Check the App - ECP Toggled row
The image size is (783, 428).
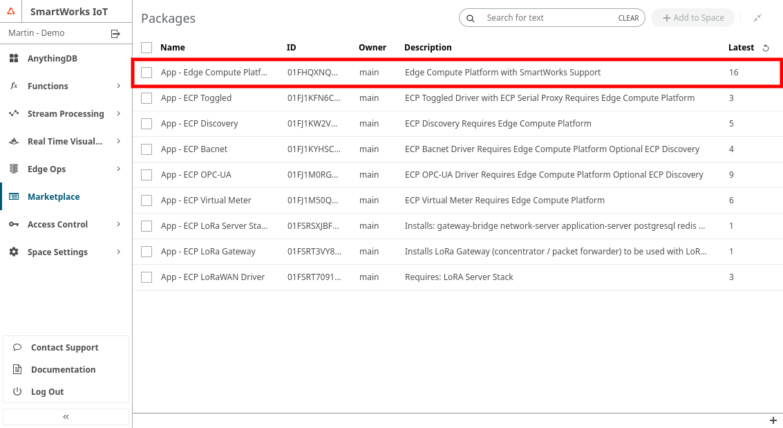coord(147,98)
